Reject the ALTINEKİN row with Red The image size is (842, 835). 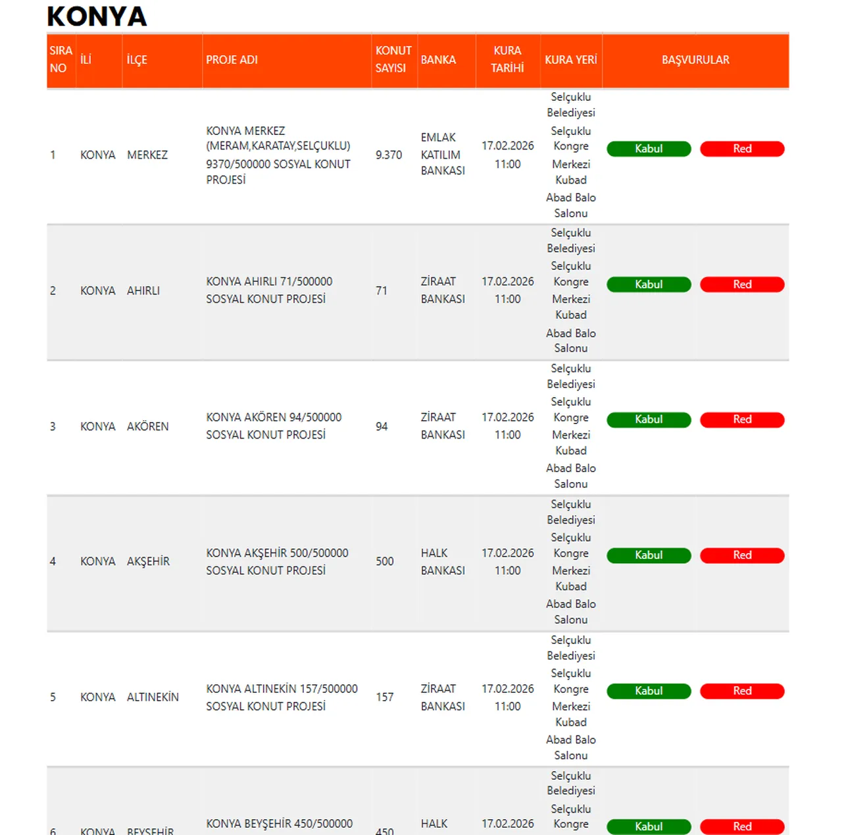click(x=742, y=691)
